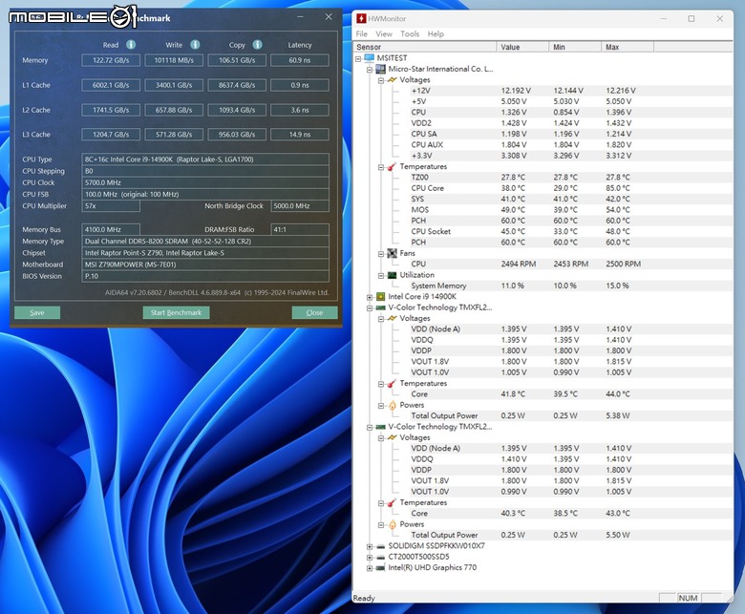Click the Utilization category icon
This screenshot has height=614, width=745.
point(392,275)
